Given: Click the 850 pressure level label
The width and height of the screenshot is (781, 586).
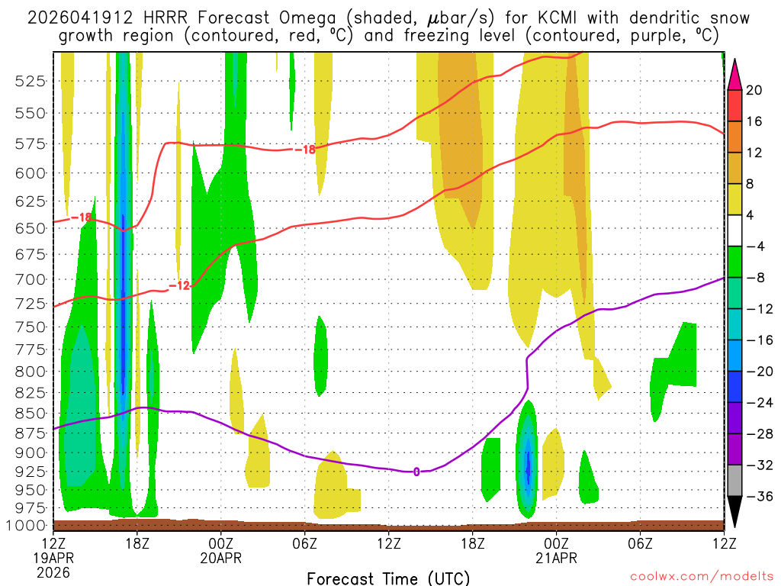Looking at the screenshot, I should (x=31, y=413).
